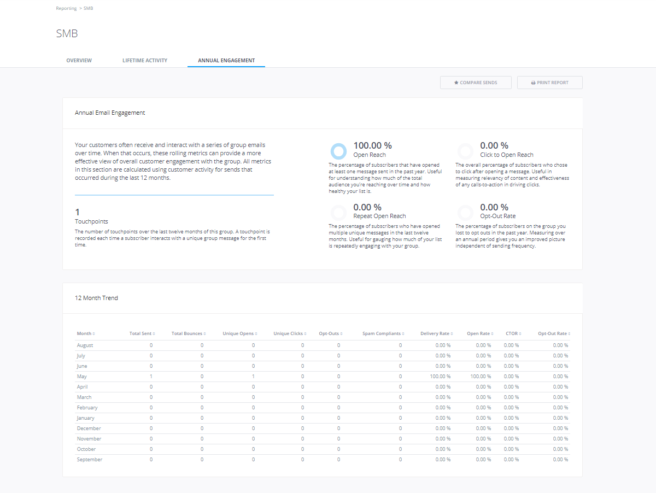Screen dimensions: 656x493
Task: Click the Touchpoints label
Action: click(91, 222)
